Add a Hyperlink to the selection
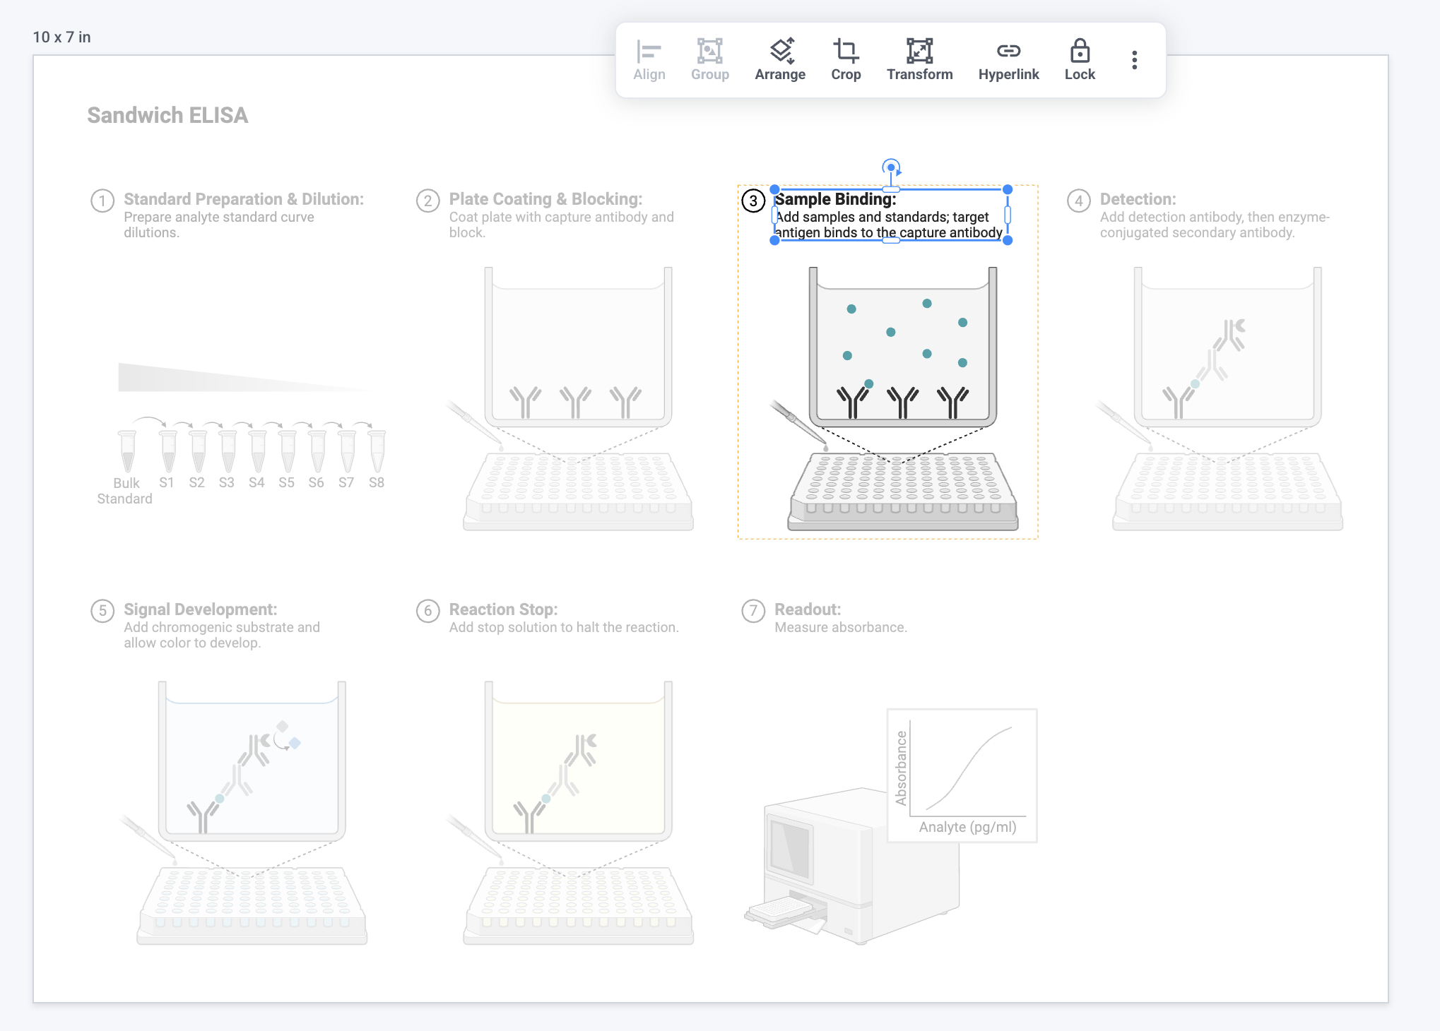This screenshot has height=1031, width=1440. 1008,60
